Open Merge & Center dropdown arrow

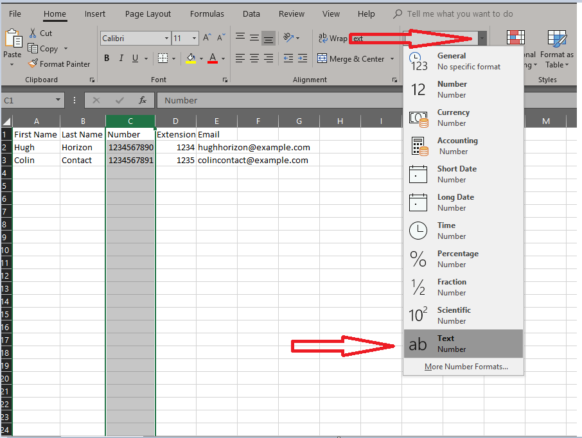pyautogui.click(x=392, y=58)
